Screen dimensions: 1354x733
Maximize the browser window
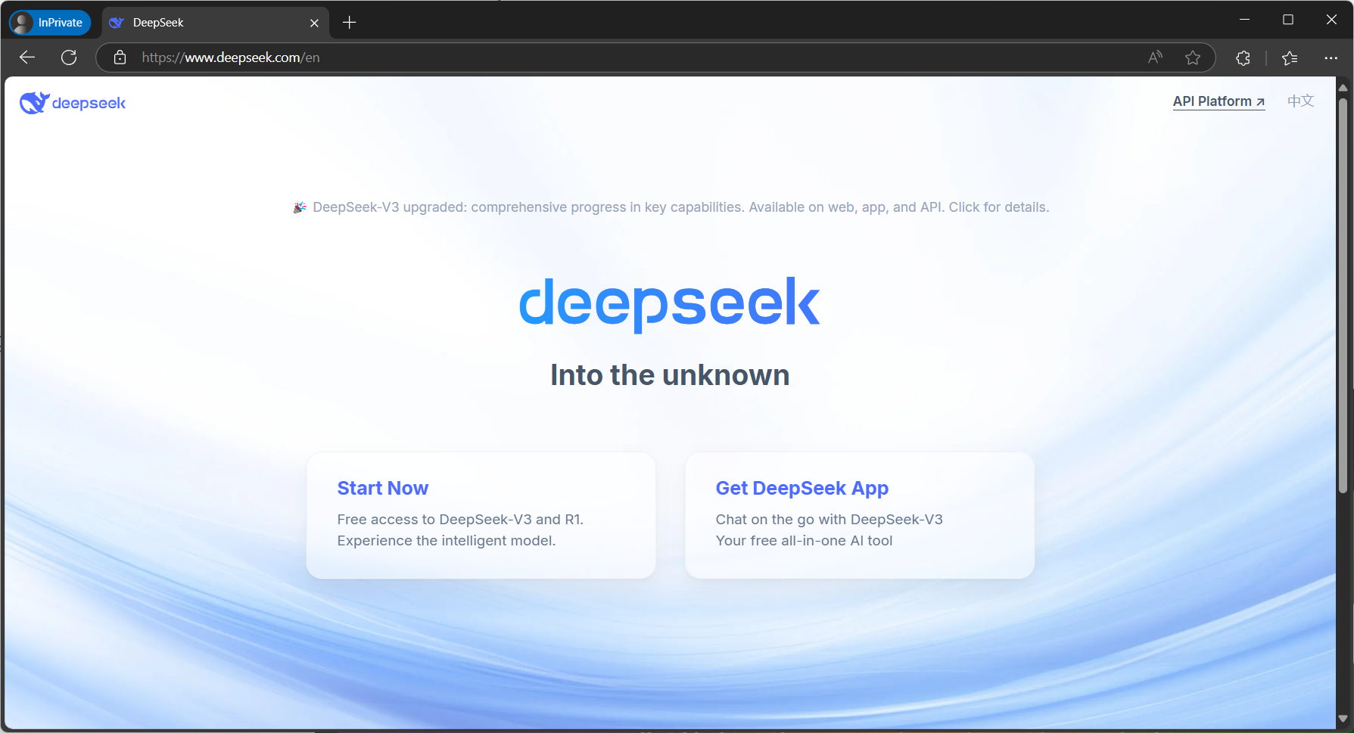point(1288,20)
